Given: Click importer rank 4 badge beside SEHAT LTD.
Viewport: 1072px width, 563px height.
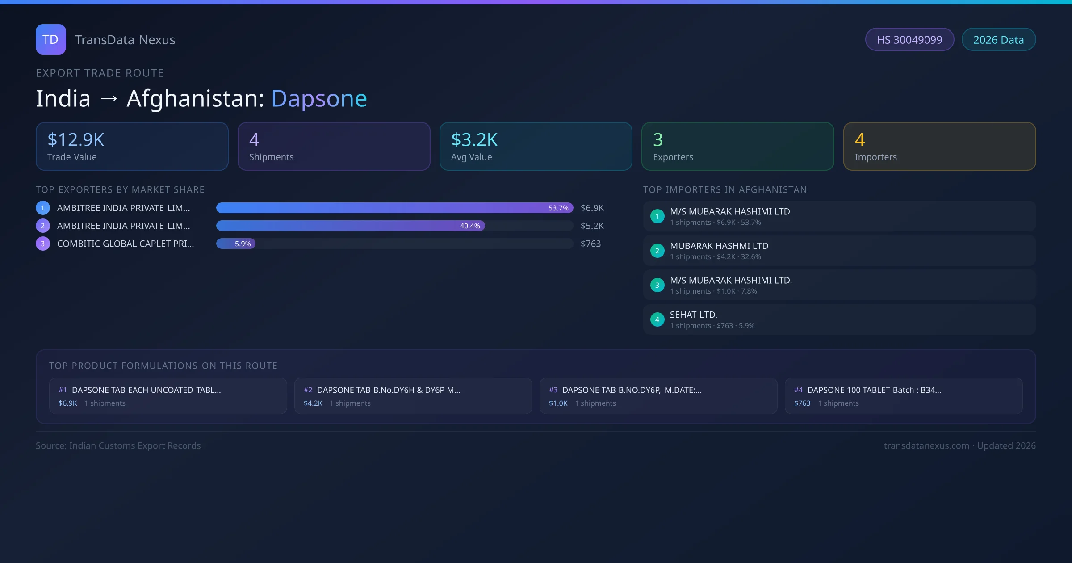Looking at the screenshot, I should (x=657, y=319).
